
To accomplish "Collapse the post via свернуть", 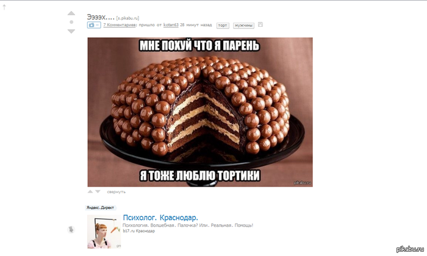I will coord(117,192).
